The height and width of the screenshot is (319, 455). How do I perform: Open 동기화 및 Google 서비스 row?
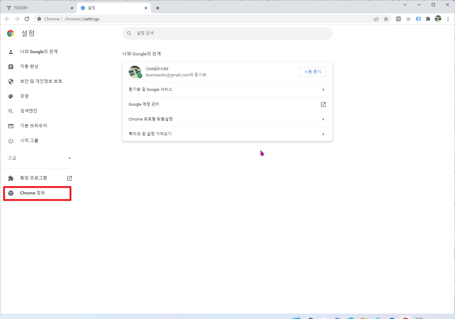click(228, 90)
